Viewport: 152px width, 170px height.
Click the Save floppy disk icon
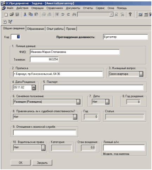(18, 14)
